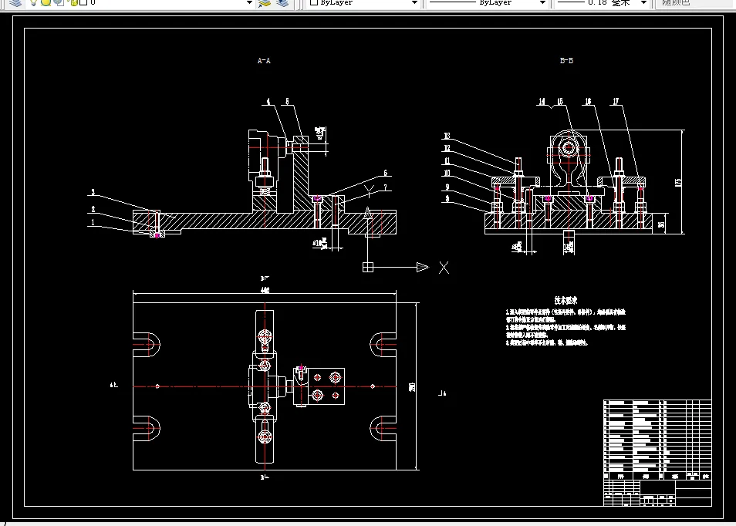Open the Layer Properties Manager icon

(x=15, y=3)
